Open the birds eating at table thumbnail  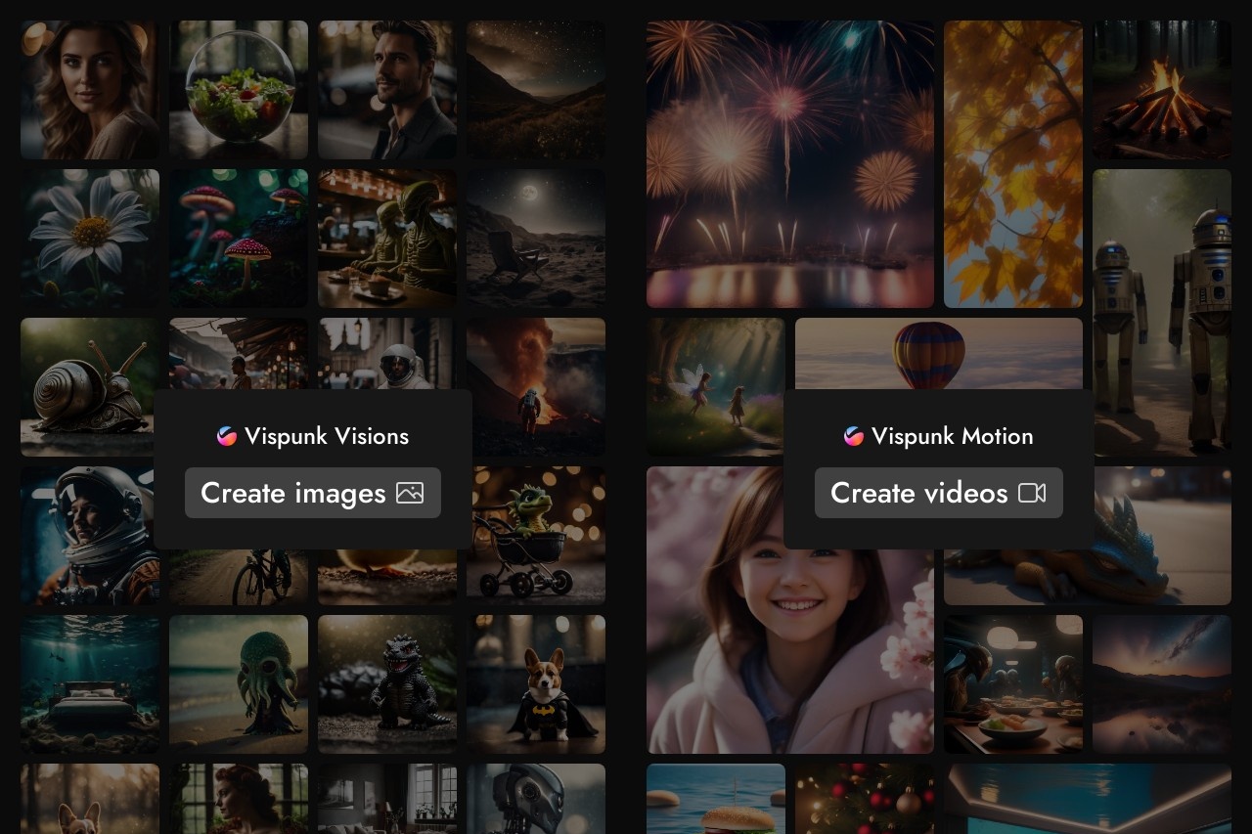[1013, 684]
